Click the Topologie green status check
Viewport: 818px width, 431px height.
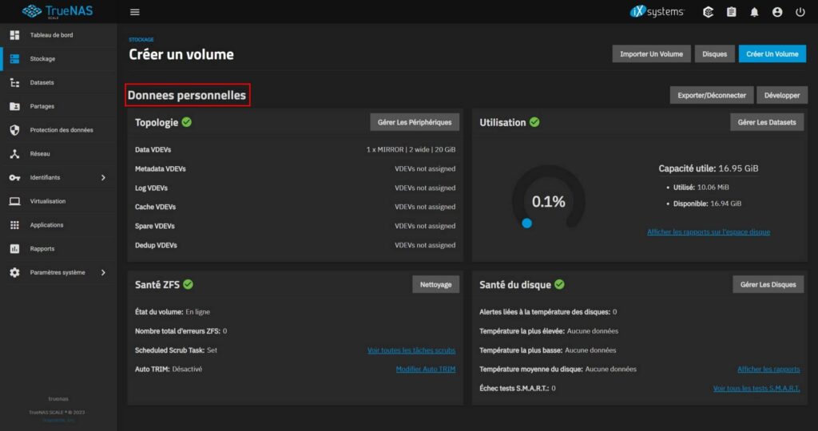(187, 122)
